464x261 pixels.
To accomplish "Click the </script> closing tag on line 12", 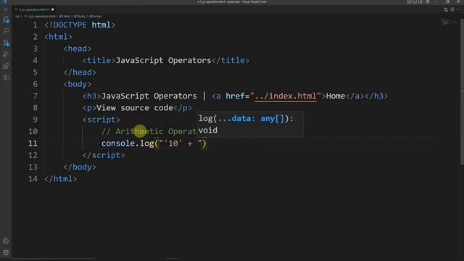I will pos(104,155).
